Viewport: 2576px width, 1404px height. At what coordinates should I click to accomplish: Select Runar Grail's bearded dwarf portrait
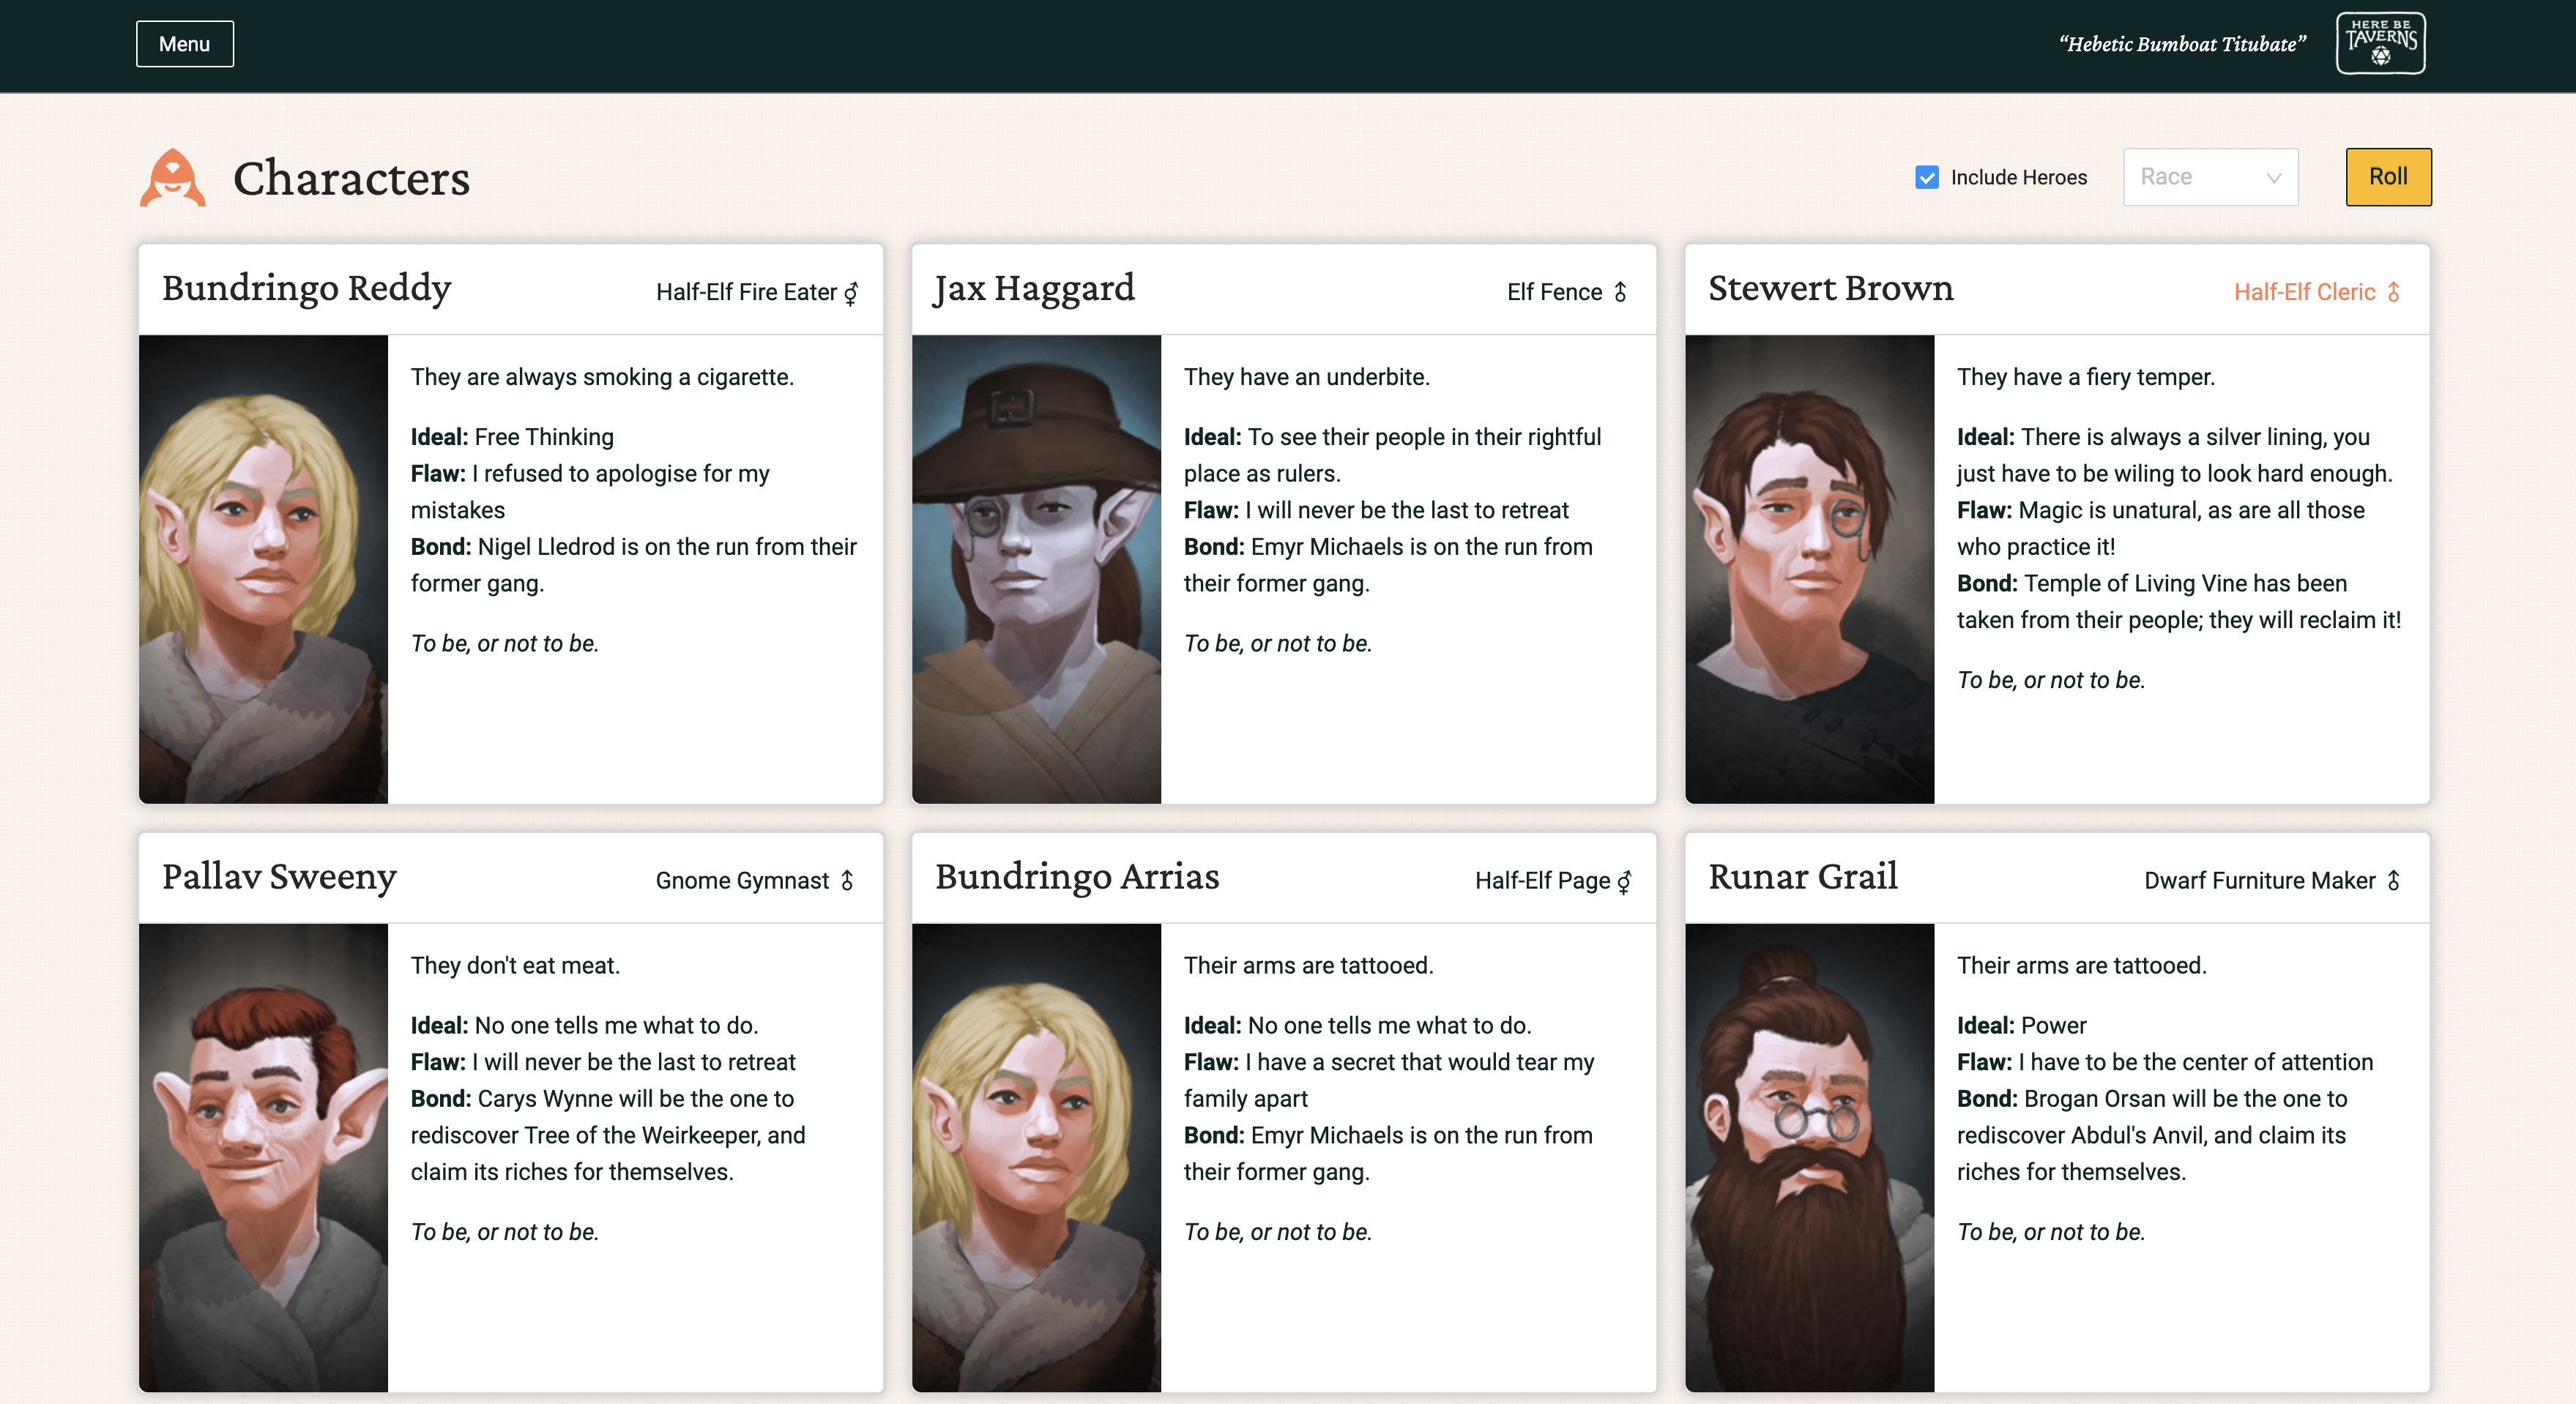(1809, 1157)
